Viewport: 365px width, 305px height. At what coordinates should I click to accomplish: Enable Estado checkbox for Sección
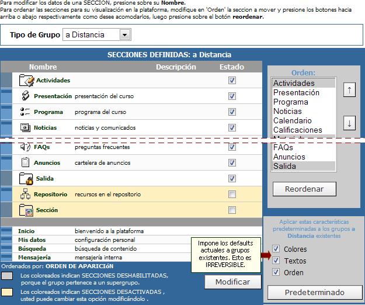[232, 210]
